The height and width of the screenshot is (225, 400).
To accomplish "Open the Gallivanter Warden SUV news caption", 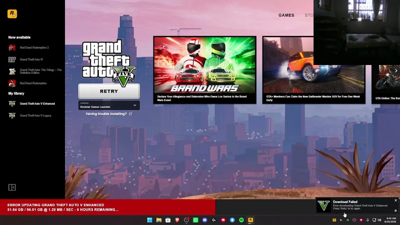I will coord(313,98).
